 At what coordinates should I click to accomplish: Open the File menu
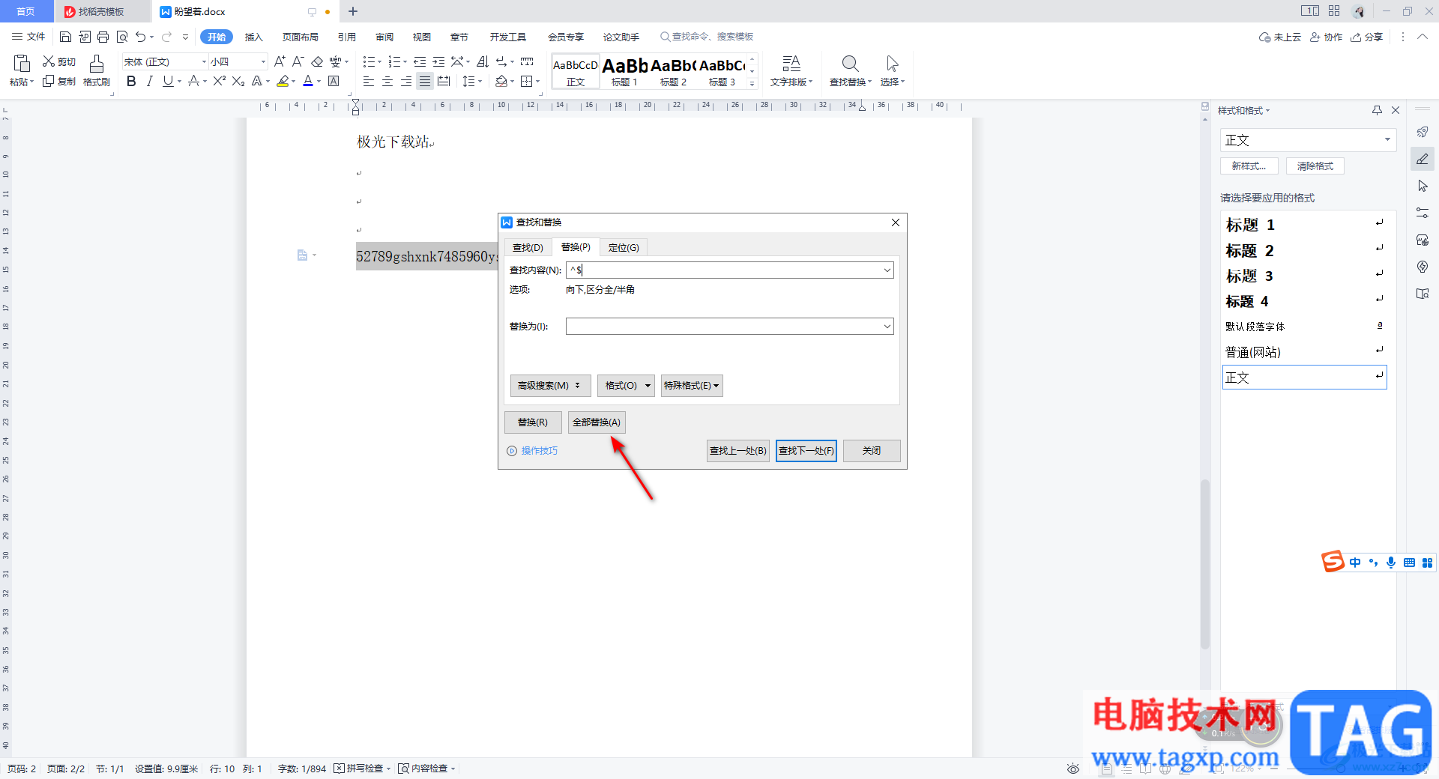coord(28,37)
